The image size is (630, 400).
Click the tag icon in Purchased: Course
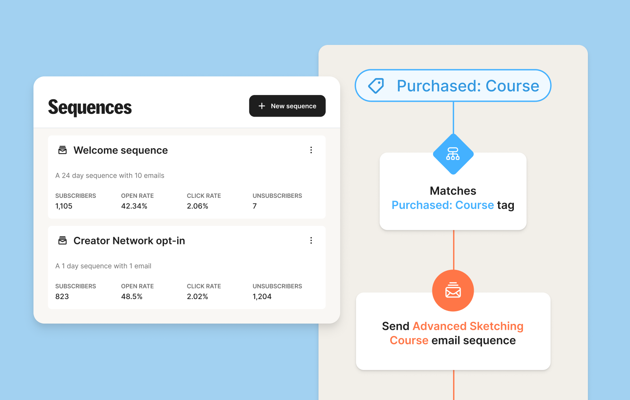pos(376,86)
